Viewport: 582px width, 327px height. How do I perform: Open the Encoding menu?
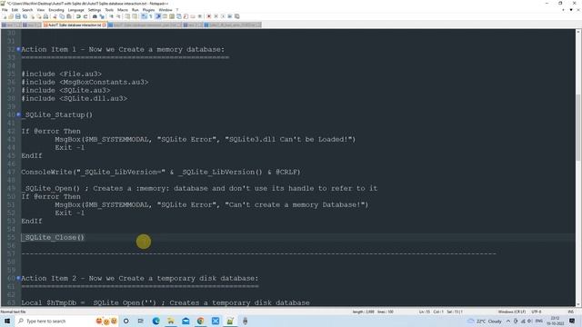tap(56, 10)
